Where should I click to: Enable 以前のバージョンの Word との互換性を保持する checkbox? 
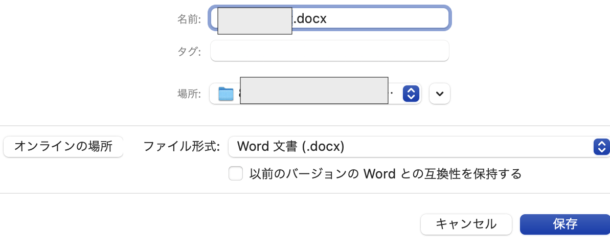click(236, 174)
